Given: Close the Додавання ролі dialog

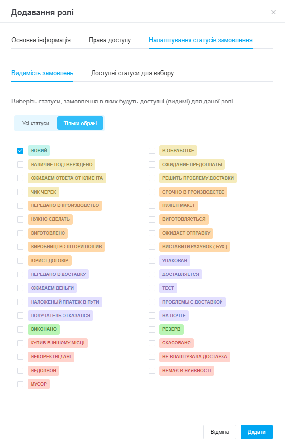Looking at the screenshot, I should click(x=273, y=12).
